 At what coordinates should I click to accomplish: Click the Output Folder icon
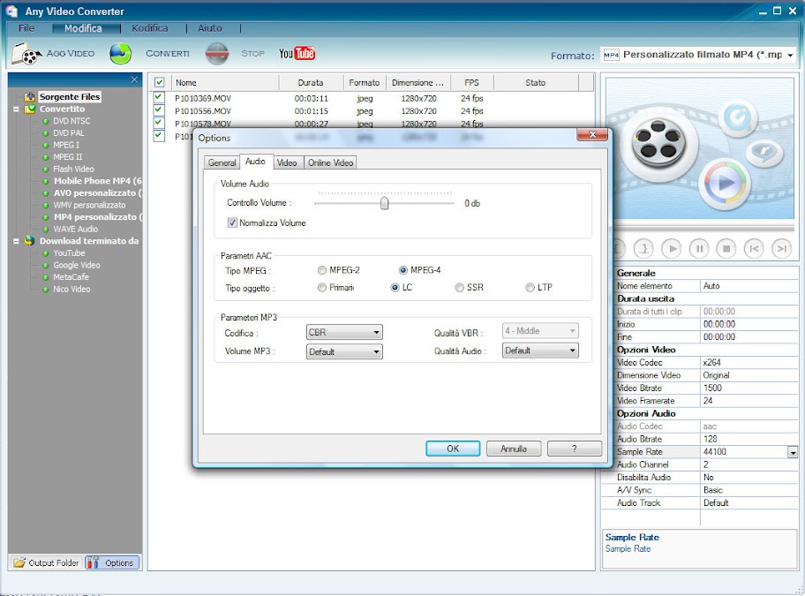(x=19, y=562)
